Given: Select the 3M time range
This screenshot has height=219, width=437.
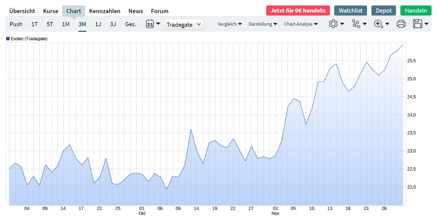Looking at the screenshot, I should pos(82,24).
